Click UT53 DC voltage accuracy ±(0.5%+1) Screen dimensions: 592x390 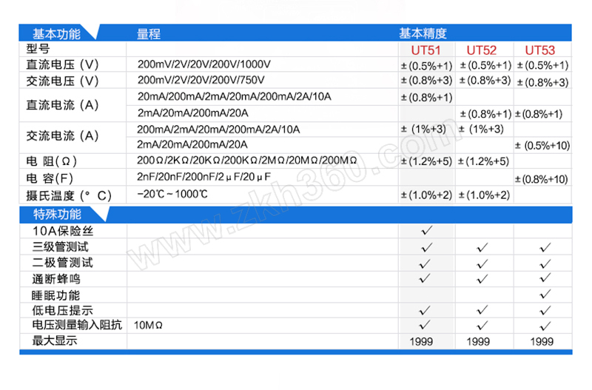click(542, 65)
